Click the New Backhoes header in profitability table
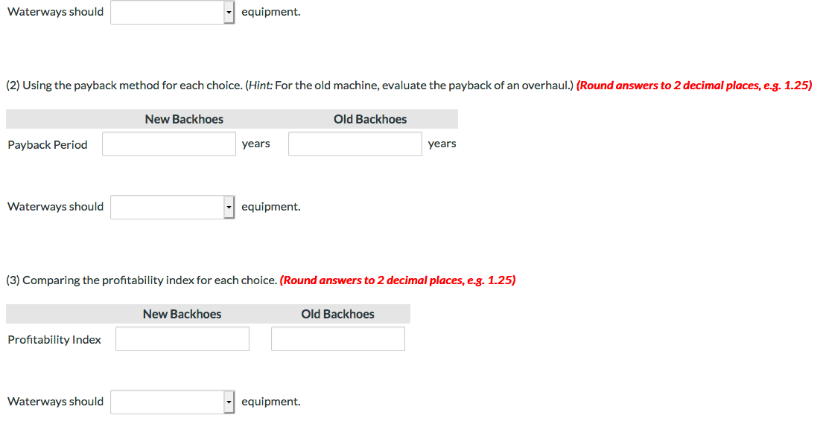The height and width of the screenshot is (421, 823). 182,314
